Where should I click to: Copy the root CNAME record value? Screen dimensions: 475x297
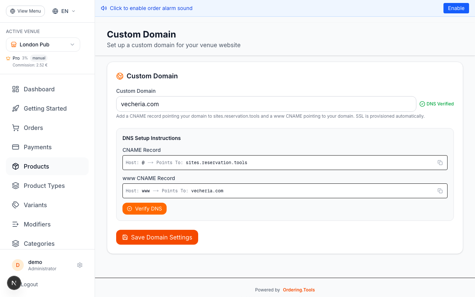440,163
